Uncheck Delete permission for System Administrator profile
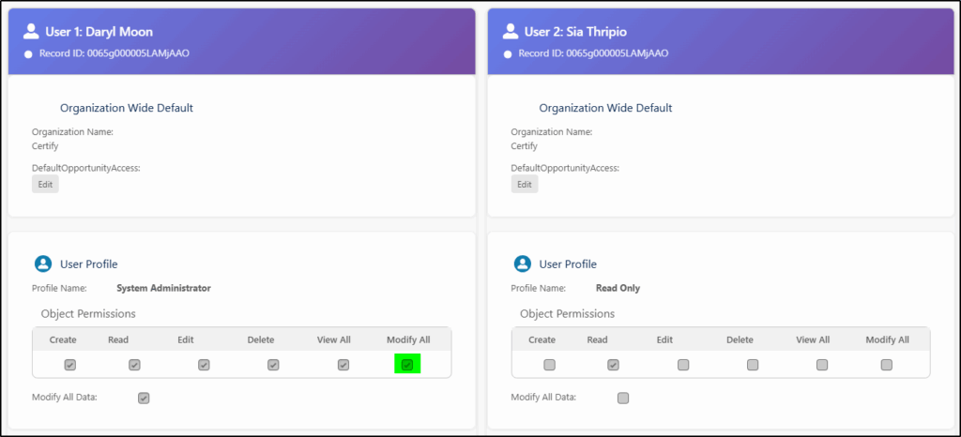 click(273, 365)
